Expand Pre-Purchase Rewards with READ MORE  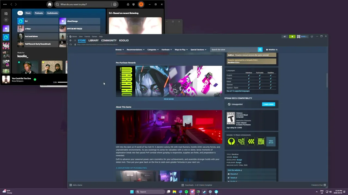click(x=169, y=99)
